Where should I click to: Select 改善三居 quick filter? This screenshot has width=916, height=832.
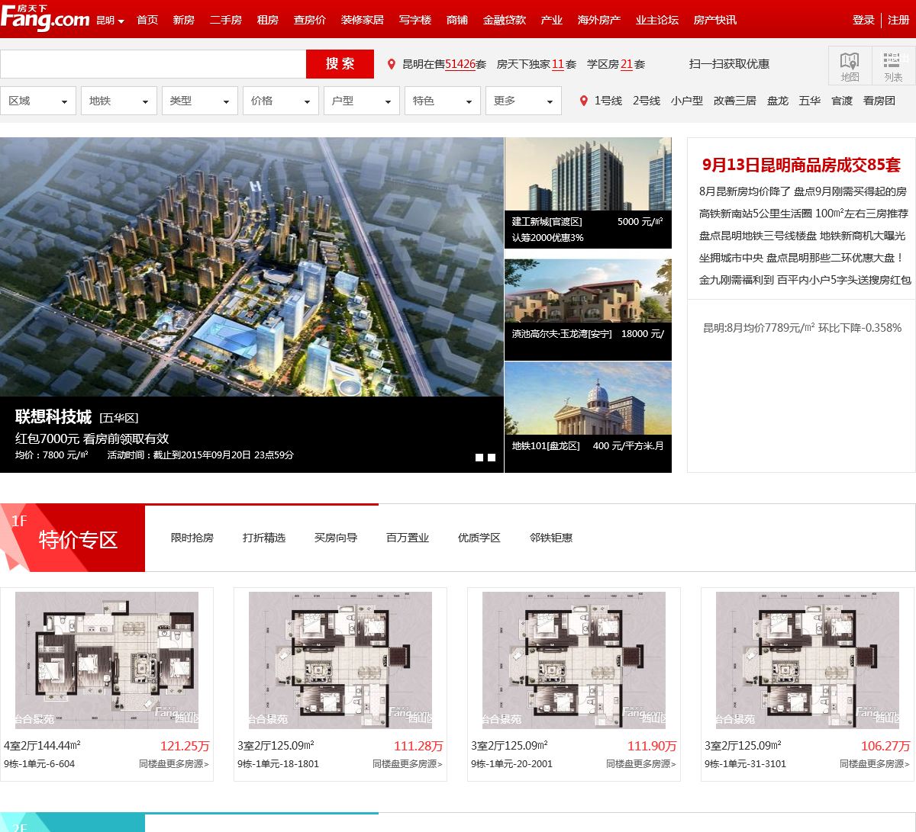(x=735, y=101)
